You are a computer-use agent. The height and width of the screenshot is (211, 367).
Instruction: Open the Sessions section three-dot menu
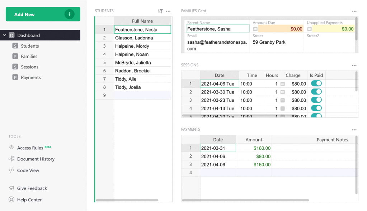(354, 66)
